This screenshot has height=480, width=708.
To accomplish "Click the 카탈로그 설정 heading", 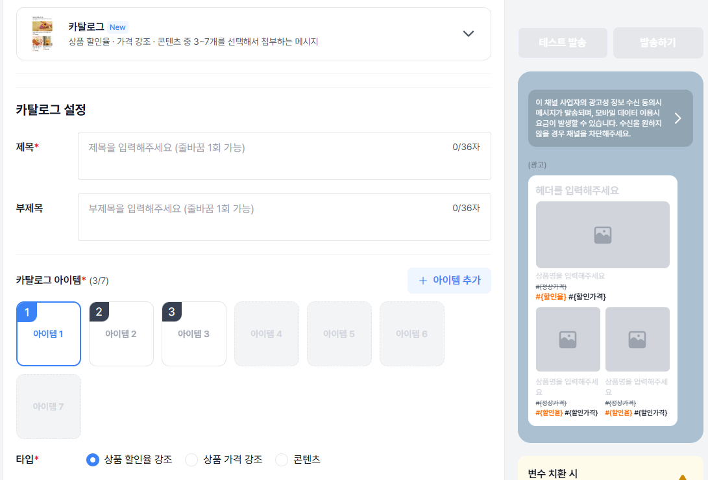I will pos(51,110).
